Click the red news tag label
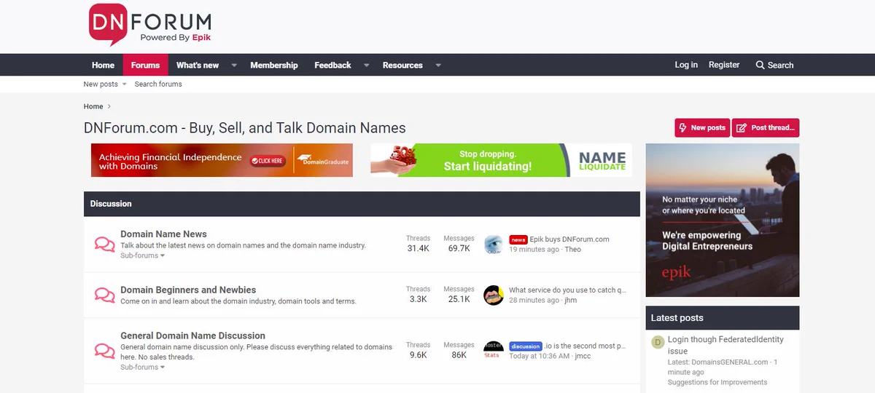 pos(518,239)
